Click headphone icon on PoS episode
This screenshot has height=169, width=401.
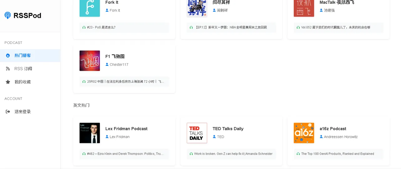click(x=84, y=27)
